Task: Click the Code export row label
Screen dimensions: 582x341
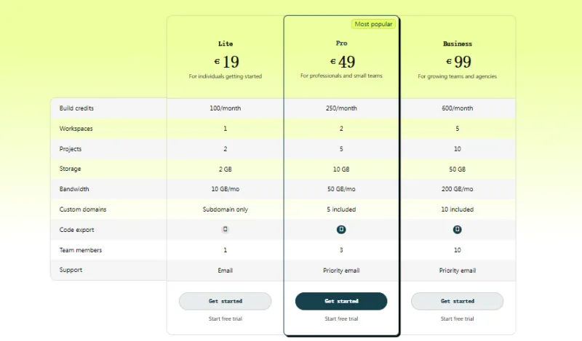Action: [77, 230]
